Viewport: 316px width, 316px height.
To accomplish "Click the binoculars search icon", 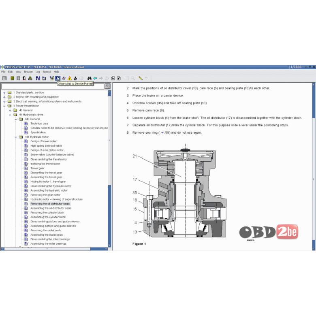I will pyautogui.click(x=89, y=78).
